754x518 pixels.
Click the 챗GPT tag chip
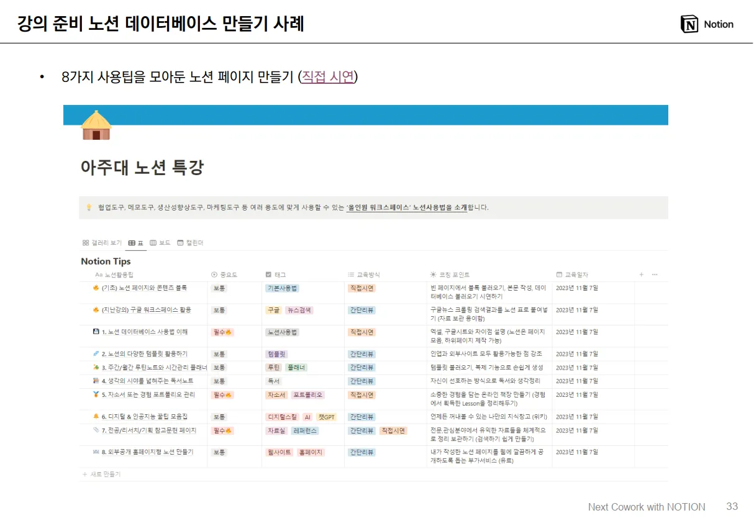click(x=326, y=417)
